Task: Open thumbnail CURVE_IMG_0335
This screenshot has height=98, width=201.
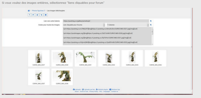Action: (132, 58)
